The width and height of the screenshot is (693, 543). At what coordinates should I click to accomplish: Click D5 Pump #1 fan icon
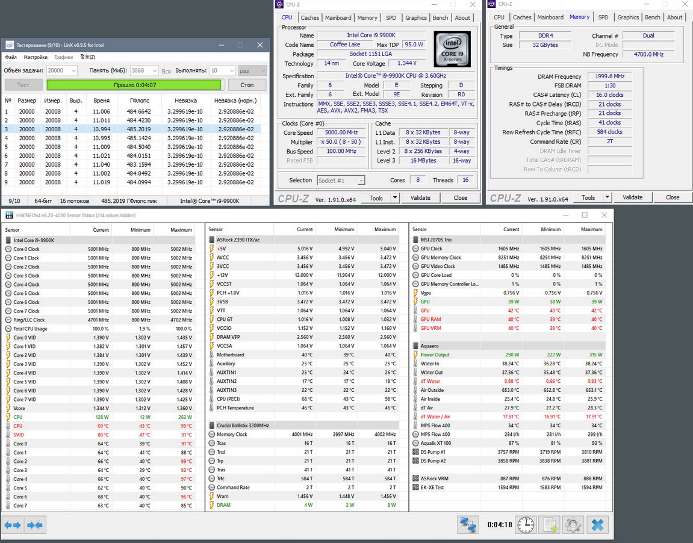coord(415,452)
